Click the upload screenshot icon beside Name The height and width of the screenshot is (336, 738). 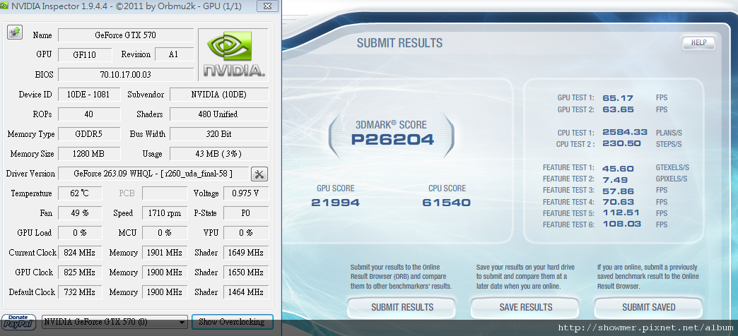15,32
